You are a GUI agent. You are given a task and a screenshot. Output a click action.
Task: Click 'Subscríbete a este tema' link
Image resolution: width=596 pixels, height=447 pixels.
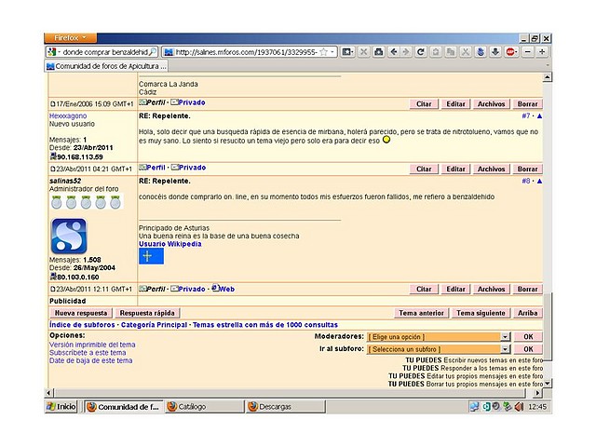pyautogui.click(x=88, y=353)
